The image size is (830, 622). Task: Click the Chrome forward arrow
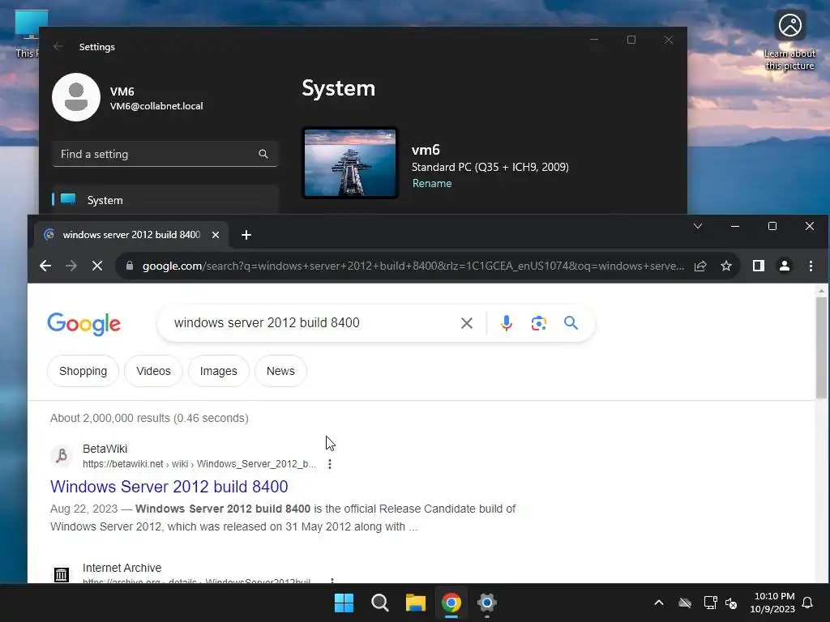coord(71,266)
